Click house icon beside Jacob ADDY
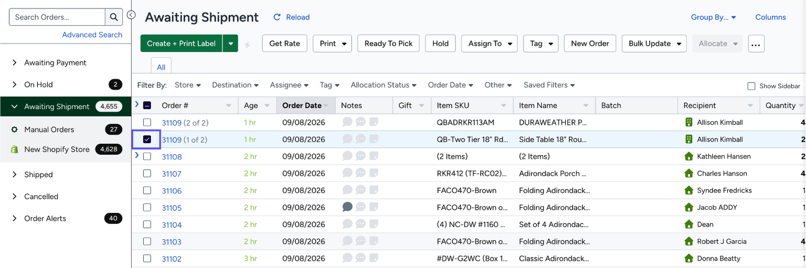This screenshot has width=806, height=268. click(x=689, y=207)
